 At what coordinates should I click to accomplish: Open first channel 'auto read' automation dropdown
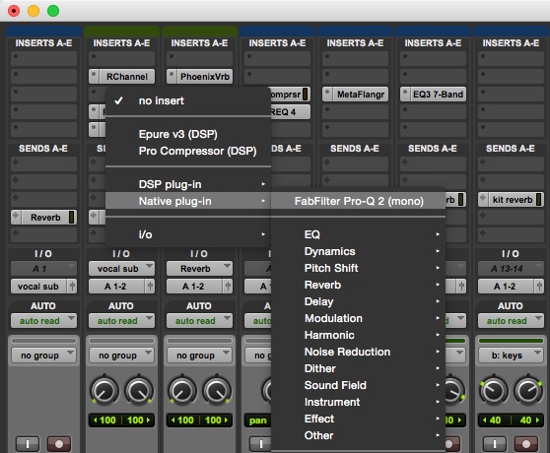tap(43, 321)
